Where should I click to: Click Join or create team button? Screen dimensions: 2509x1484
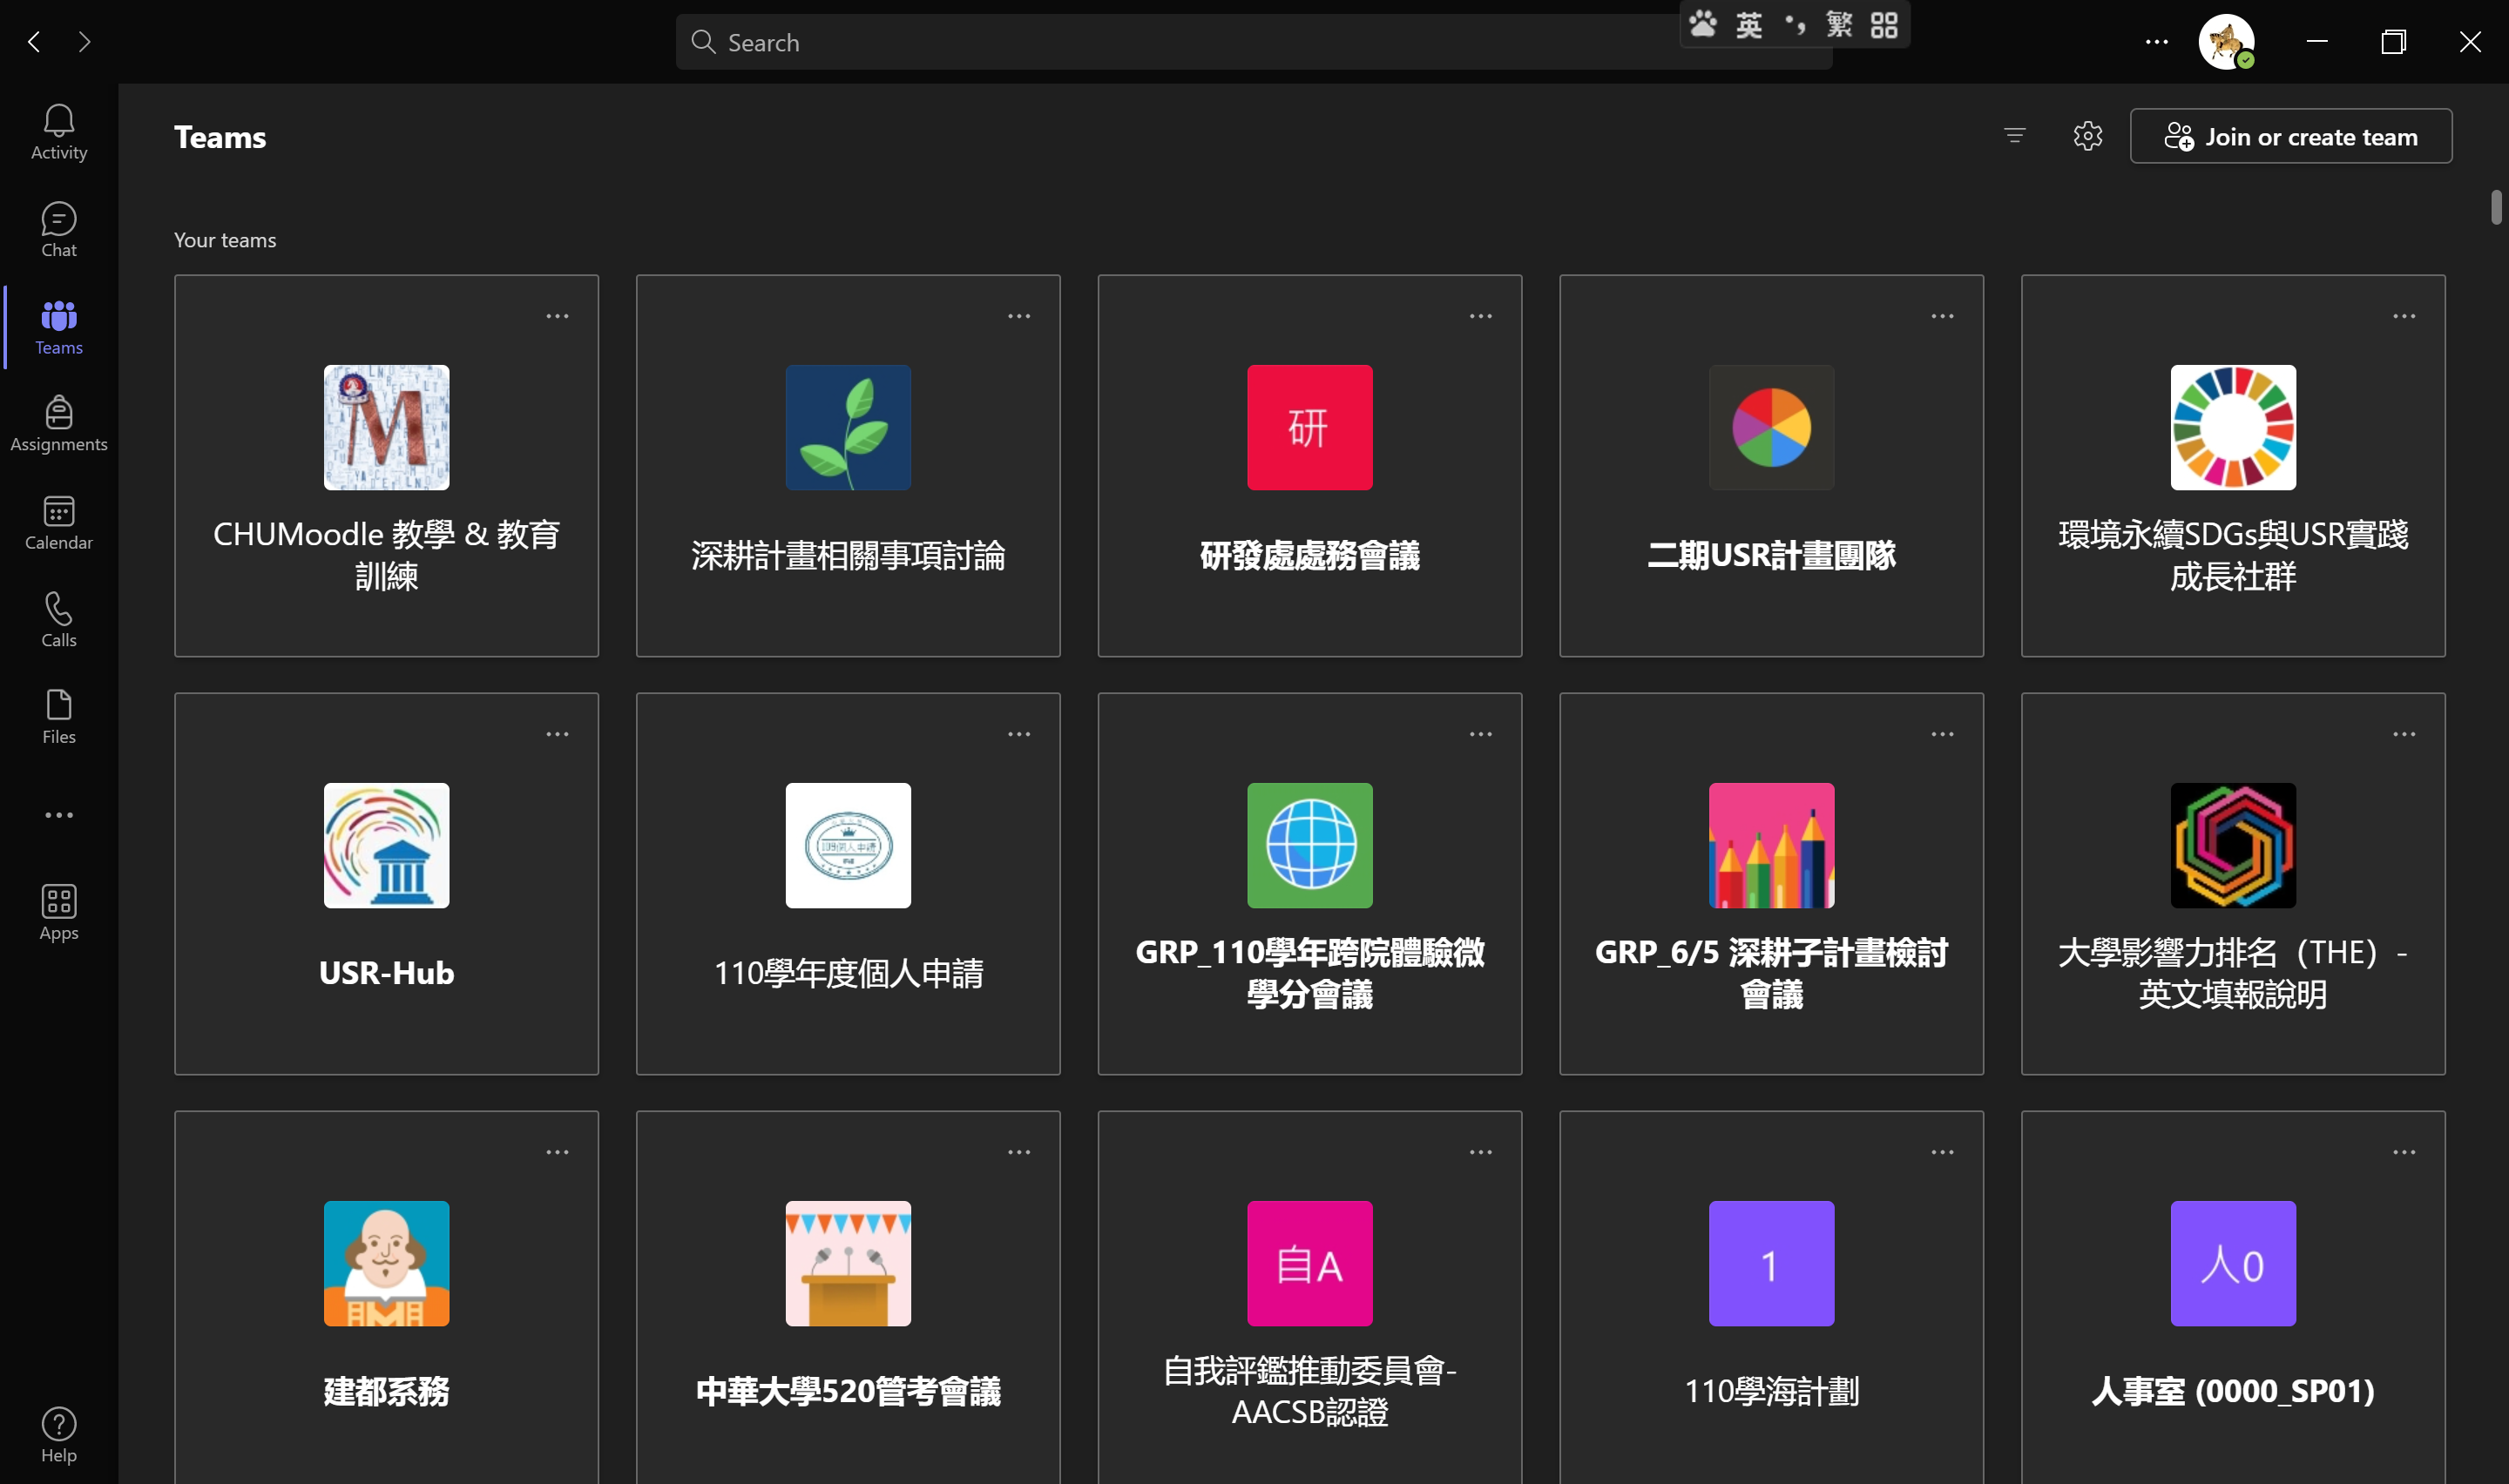click(2292, 136)
